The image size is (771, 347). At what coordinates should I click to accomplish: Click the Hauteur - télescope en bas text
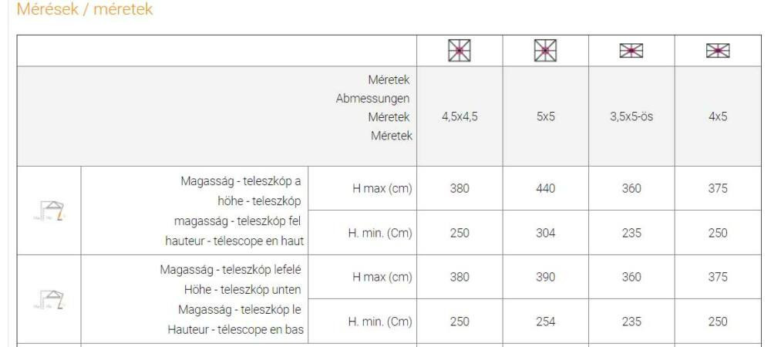pos(235,329)
